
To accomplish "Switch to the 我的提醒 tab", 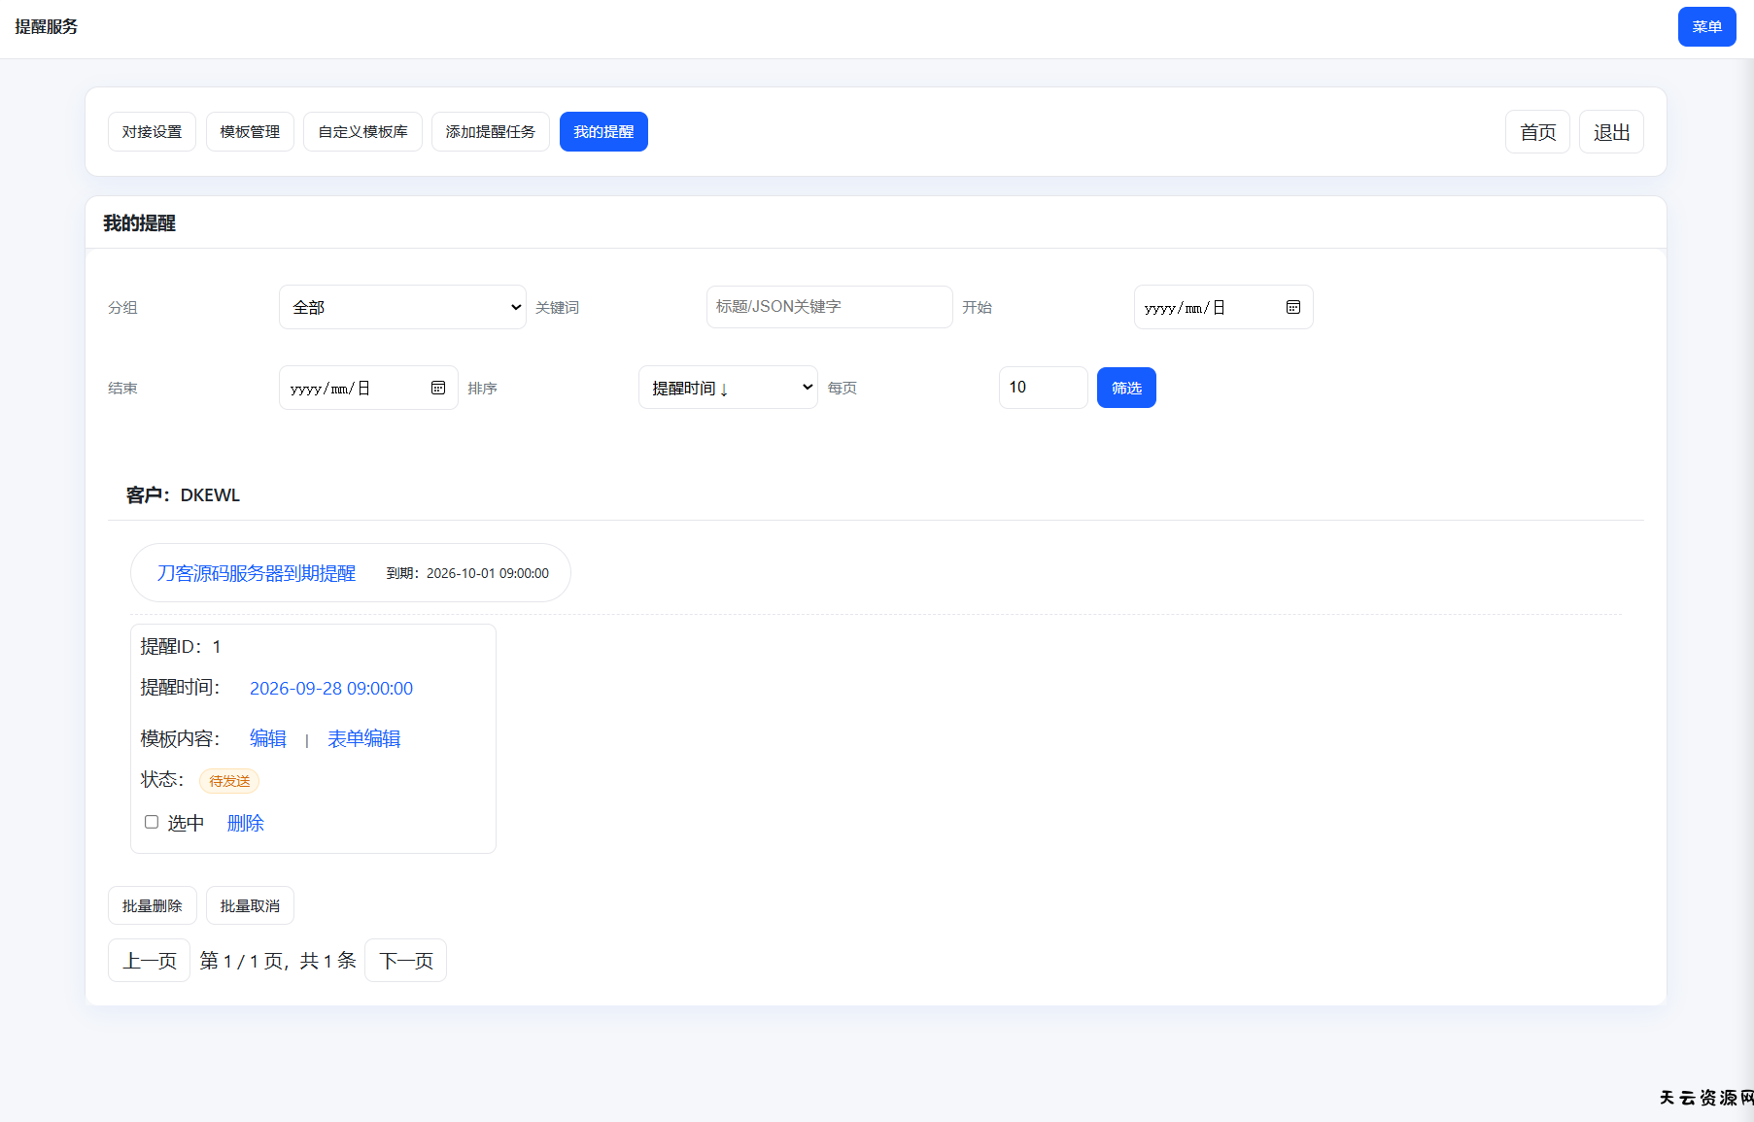I will 602,132.
